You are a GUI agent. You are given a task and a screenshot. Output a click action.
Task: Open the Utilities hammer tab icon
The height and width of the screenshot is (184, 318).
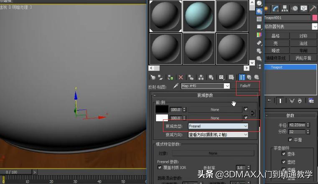click(313, 8)
